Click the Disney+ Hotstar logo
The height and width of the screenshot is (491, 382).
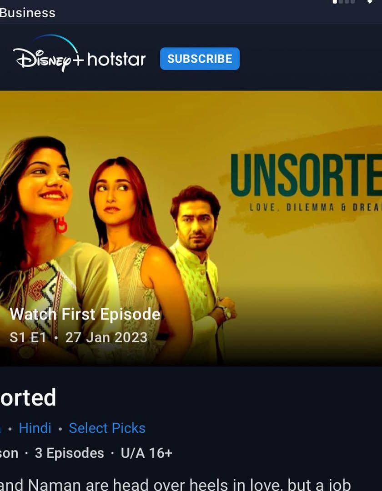tap(79, 54)
